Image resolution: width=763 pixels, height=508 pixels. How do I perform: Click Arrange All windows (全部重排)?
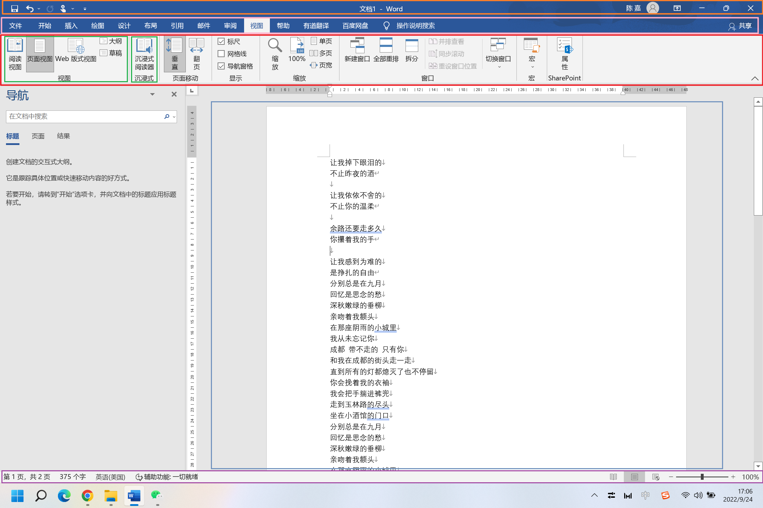[386, 50]
